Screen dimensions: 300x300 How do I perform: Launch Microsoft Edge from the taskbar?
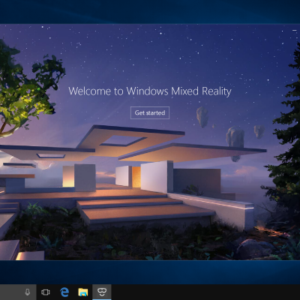64,292
